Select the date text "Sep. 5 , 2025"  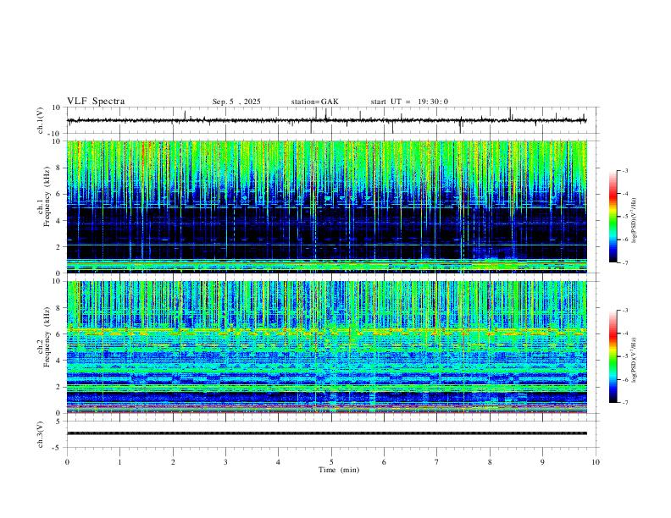pyautogui.click(x=236, y=102)
